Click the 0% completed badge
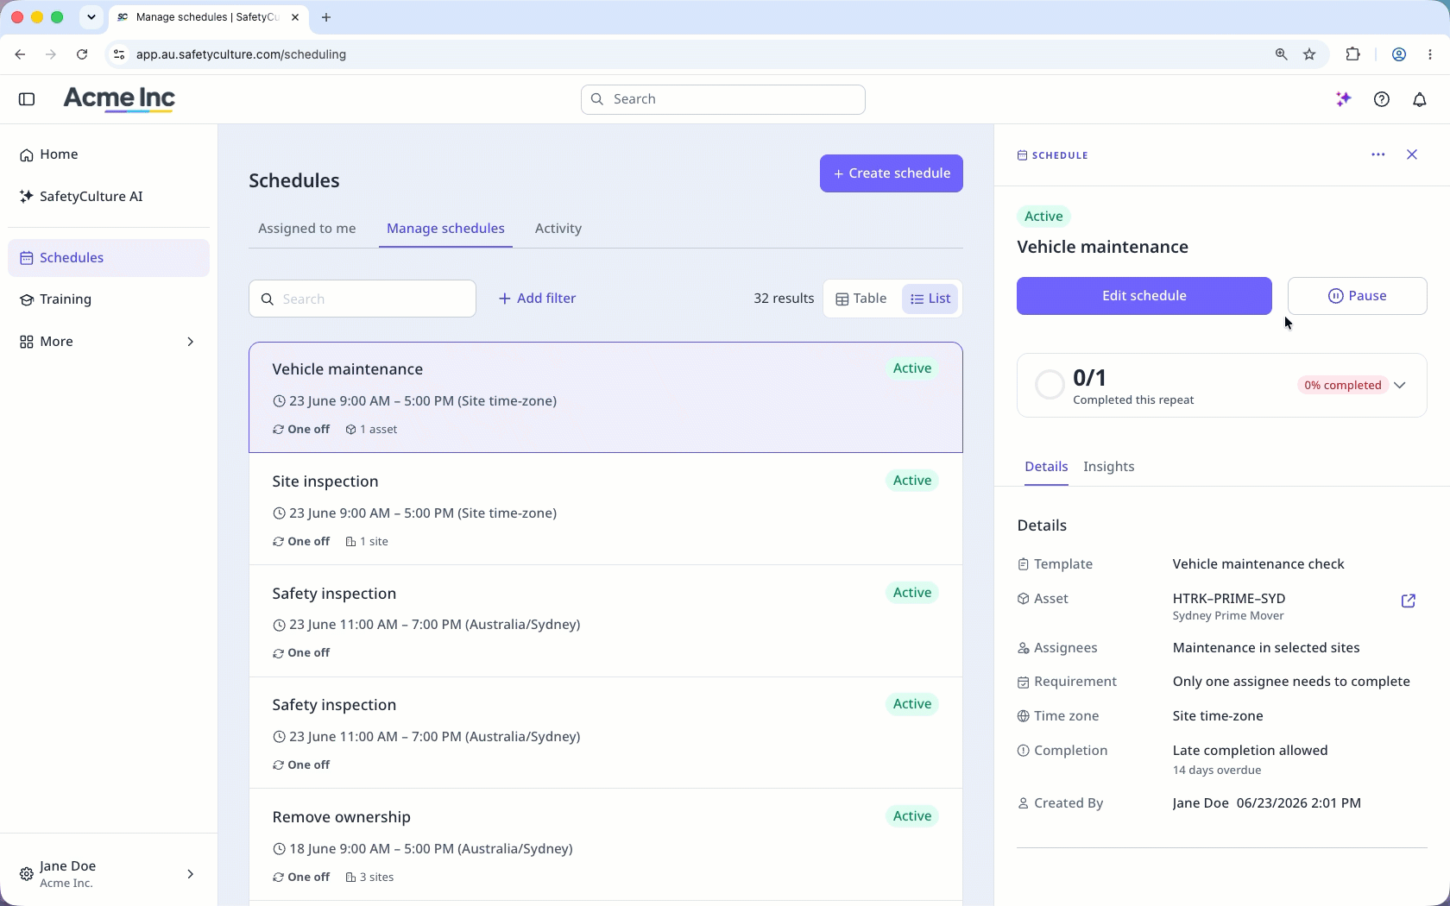This screenshot has width=1450, height=906. 1343,386
